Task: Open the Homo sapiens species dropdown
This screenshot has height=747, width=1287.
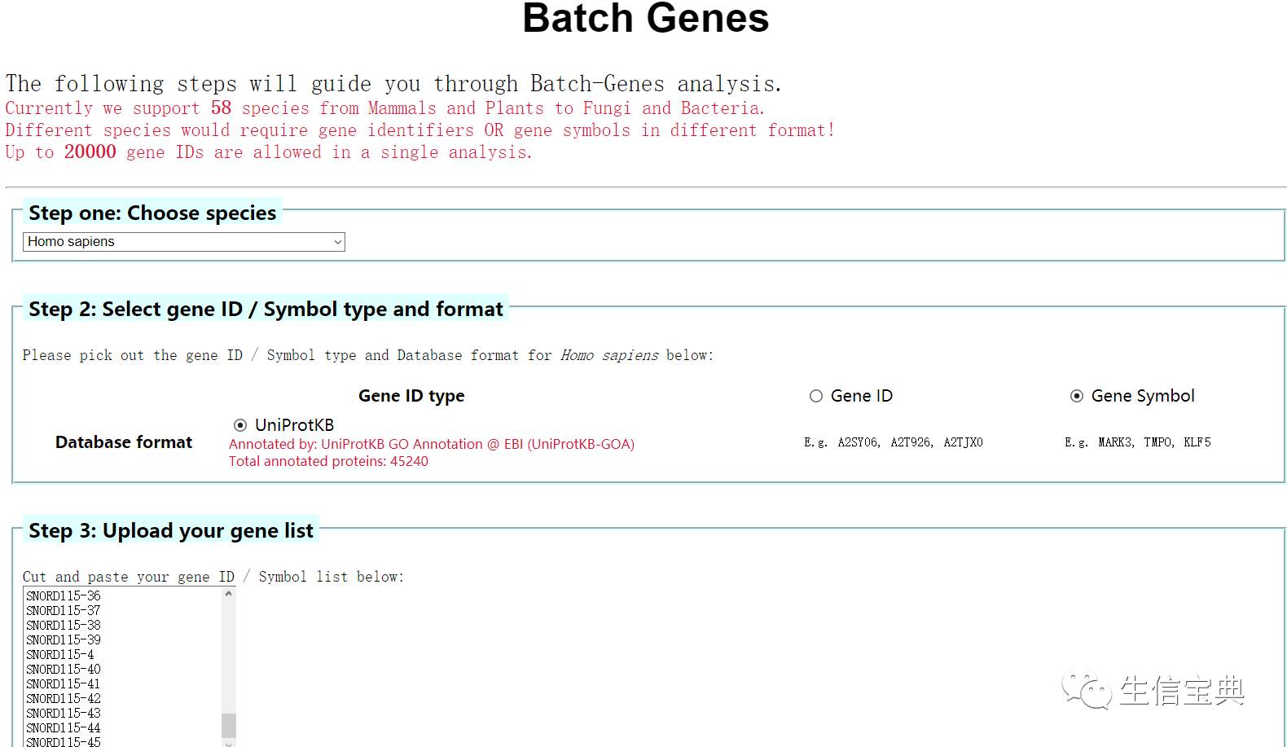Action: [x=184, y=242]
